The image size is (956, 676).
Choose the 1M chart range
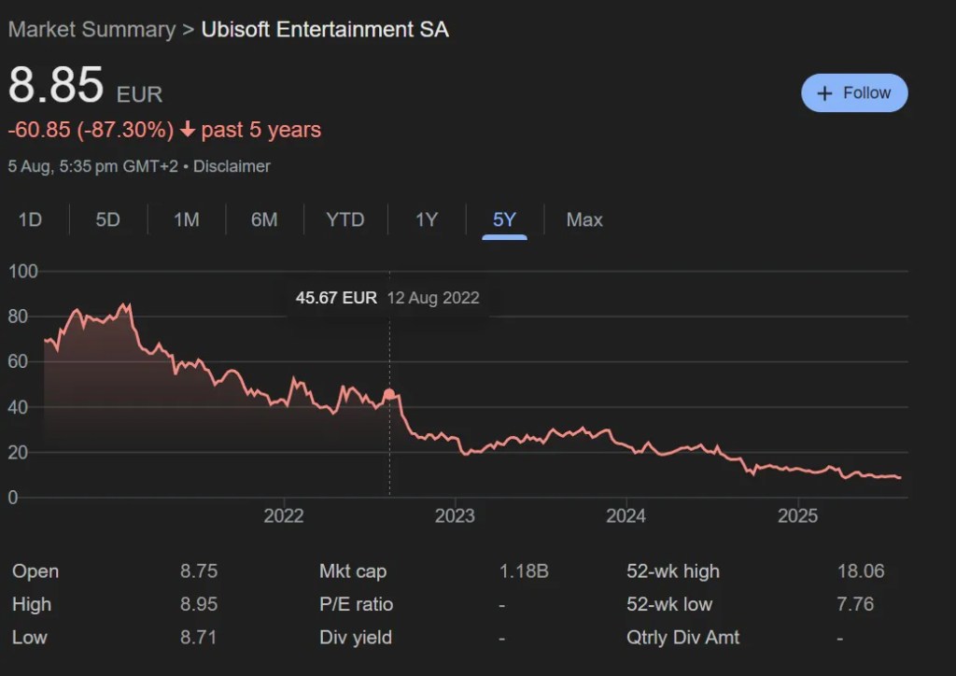(187, 220)
